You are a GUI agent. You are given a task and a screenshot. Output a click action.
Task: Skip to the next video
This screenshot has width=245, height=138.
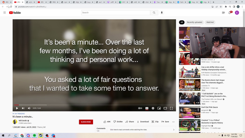point(23,108)
